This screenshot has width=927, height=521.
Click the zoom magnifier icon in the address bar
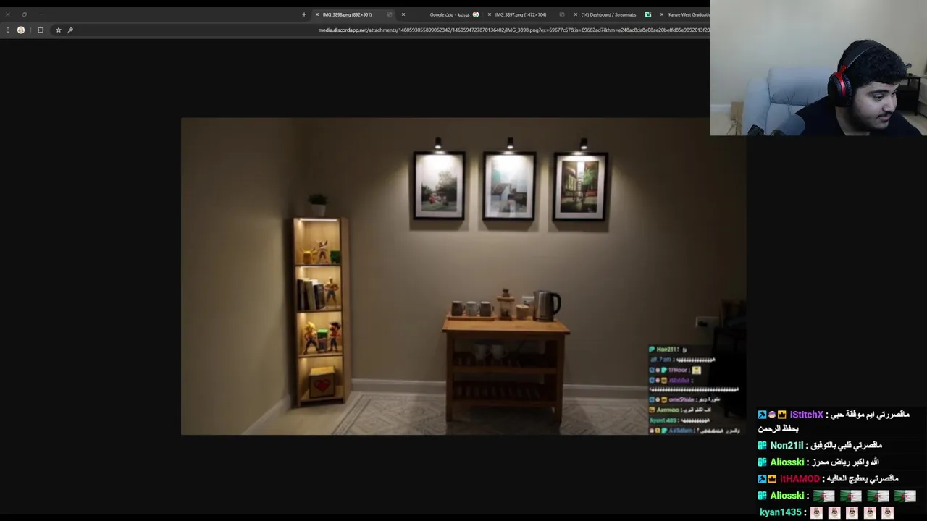pyautogui.click(x=70, y=30)
